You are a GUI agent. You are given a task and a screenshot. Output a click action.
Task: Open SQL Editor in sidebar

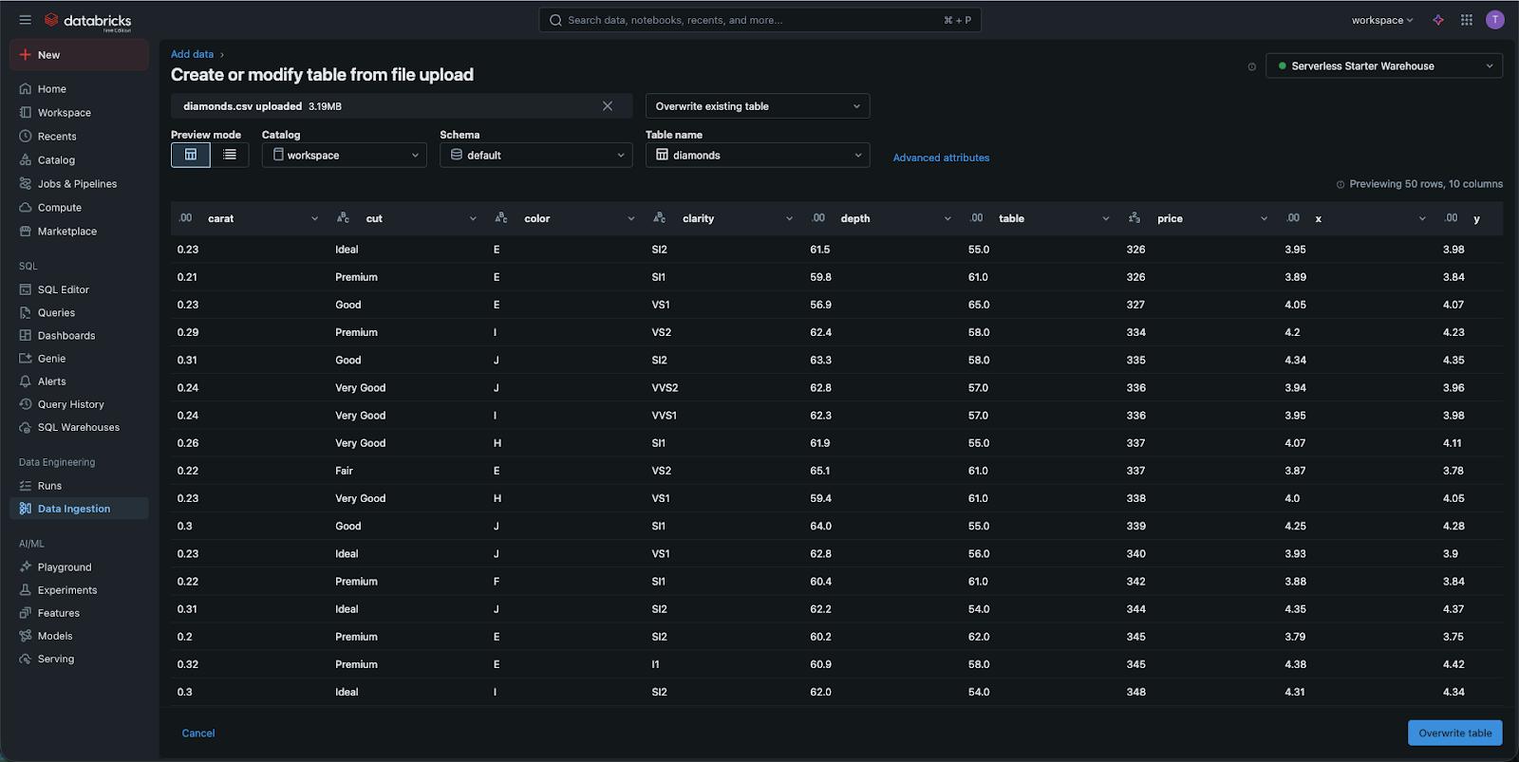[63, 289]
